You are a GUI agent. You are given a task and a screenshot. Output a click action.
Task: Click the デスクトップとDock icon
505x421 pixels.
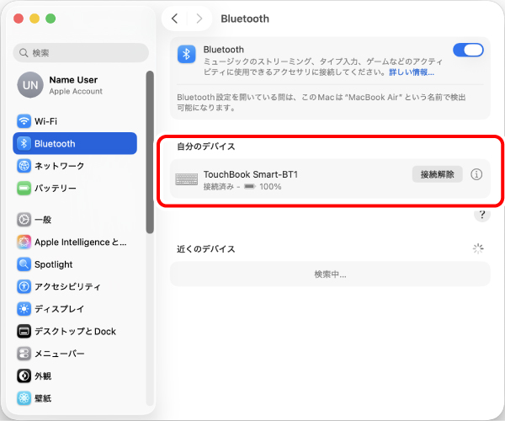pos(24,331)
